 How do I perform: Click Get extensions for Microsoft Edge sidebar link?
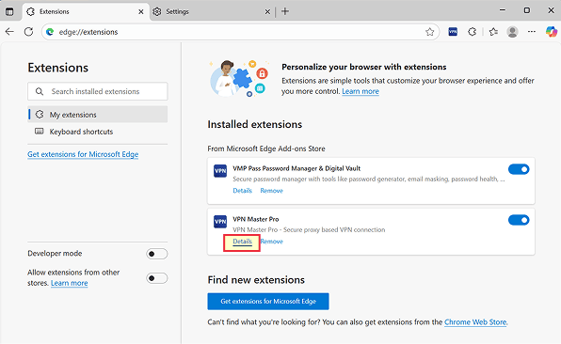pos(83,154)
